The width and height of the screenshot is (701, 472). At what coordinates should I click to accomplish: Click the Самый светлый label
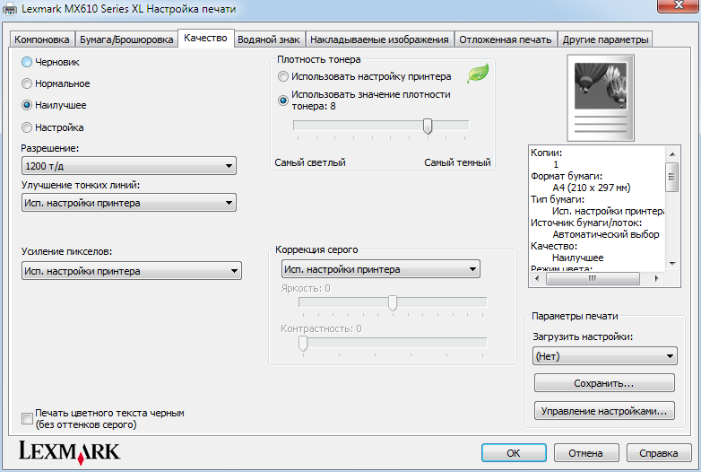(310, 162)
